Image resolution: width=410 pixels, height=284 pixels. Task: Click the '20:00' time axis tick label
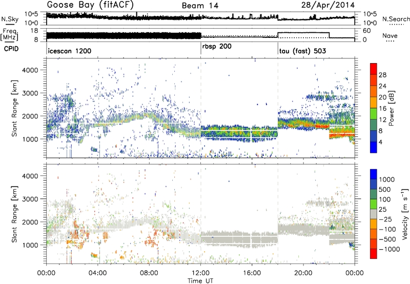coord(303,273)
